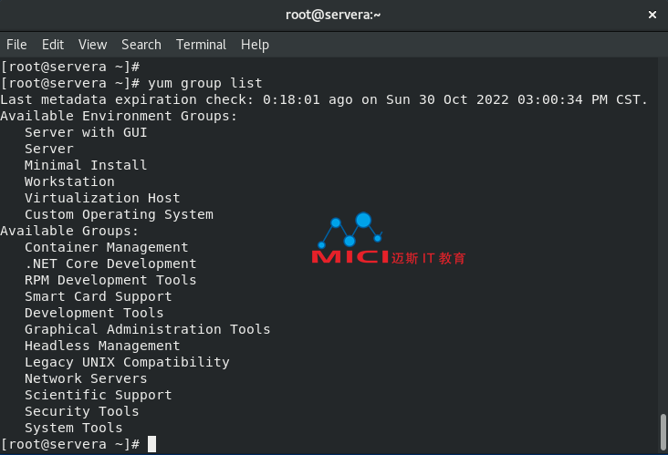Click the 'Development Tools' group text

pyautogui.click(x=94, y=313)
